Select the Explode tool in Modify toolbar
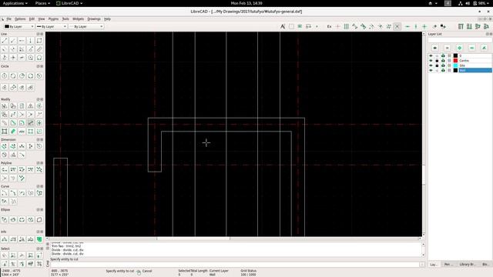493x277 pixels. pyautogui.click(x=31, y=132)
